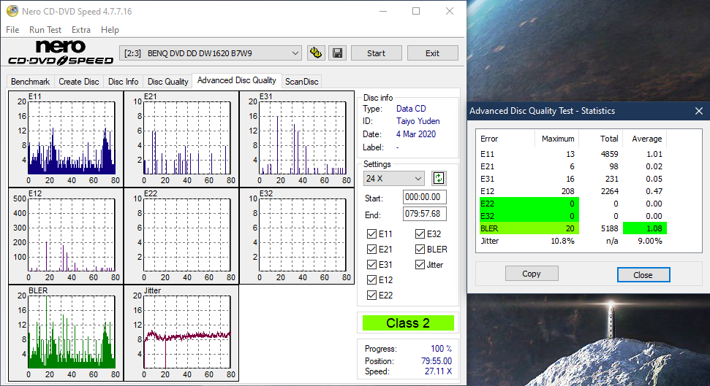710x386 pixels.
Task: Click the refresh speed settings icon
Action: click(438, 178)
